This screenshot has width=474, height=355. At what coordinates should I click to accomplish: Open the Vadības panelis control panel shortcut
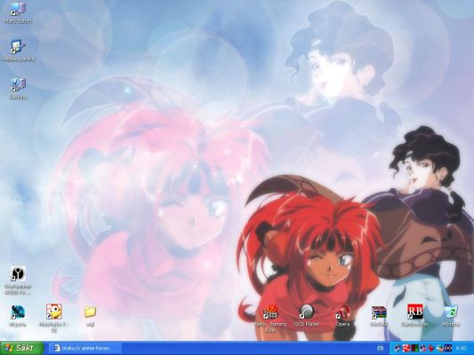pos(19,51)
